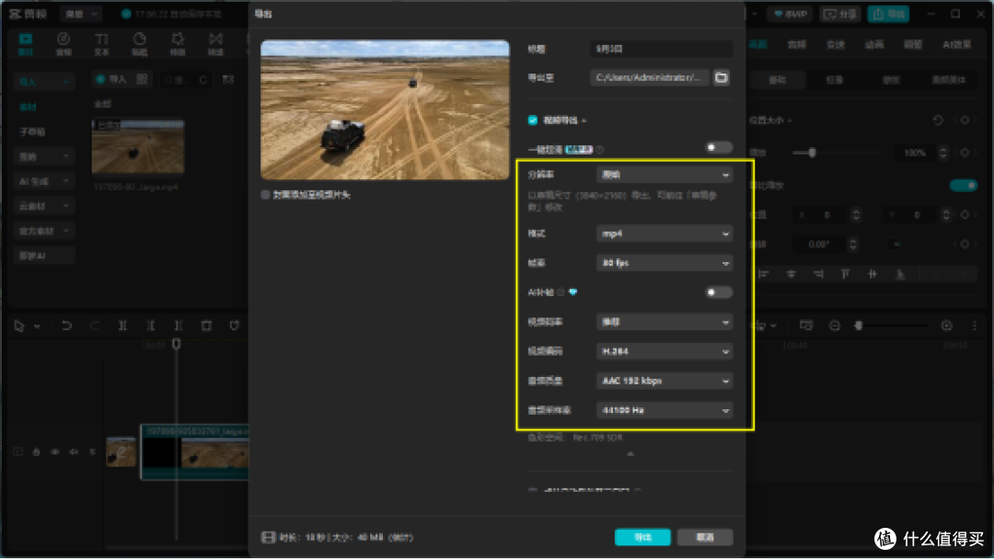Switch to the Adjust tab in properties panel
Screen dimensions: 994x560
[x=913, y=44]
